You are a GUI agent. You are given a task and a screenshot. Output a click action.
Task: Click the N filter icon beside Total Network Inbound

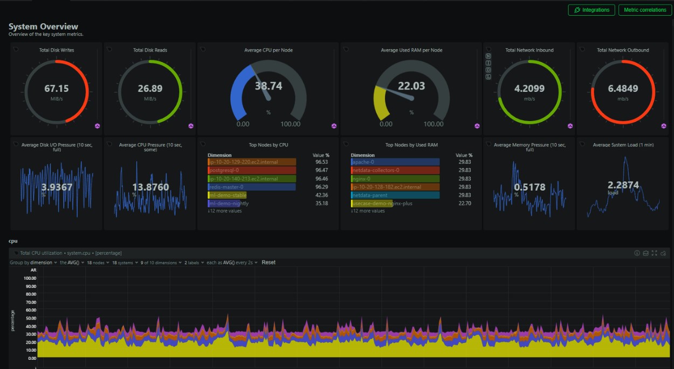point(489,56)
